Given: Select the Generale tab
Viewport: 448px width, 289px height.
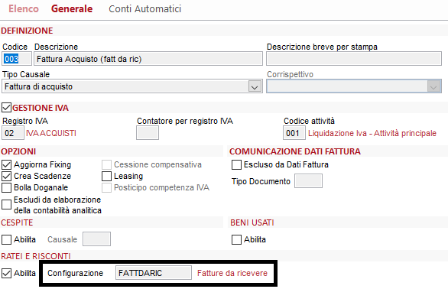Looking at the screenshot, I should (72, 9).
